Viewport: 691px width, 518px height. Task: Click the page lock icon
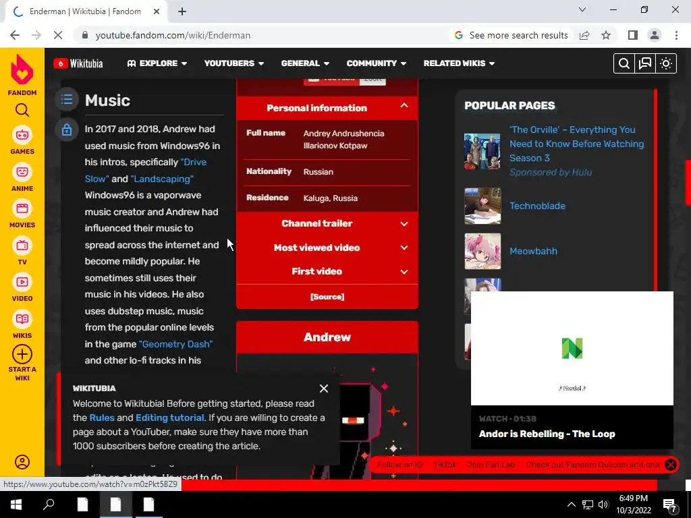(67, 129)
